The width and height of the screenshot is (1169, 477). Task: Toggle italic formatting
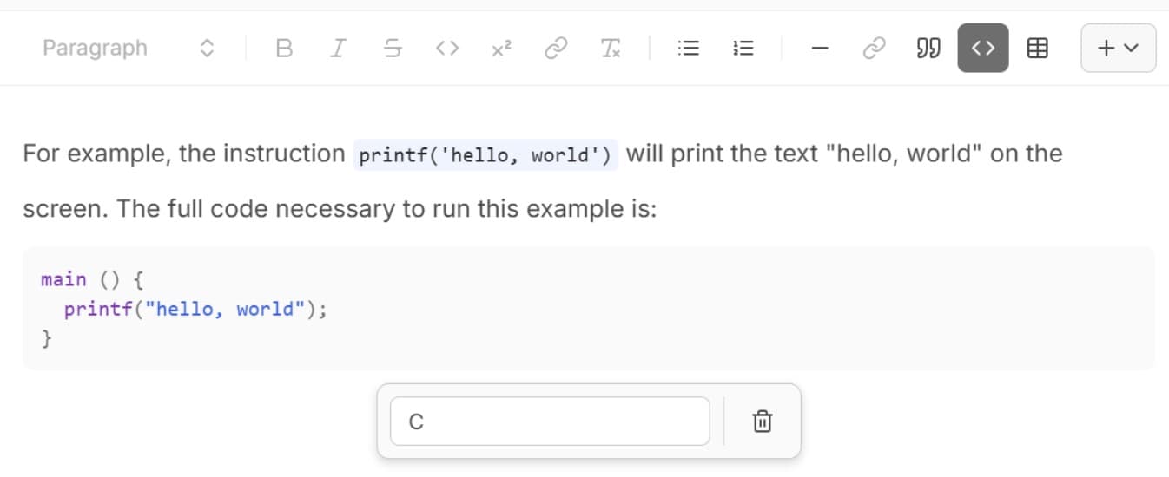(x=337, y=49)
